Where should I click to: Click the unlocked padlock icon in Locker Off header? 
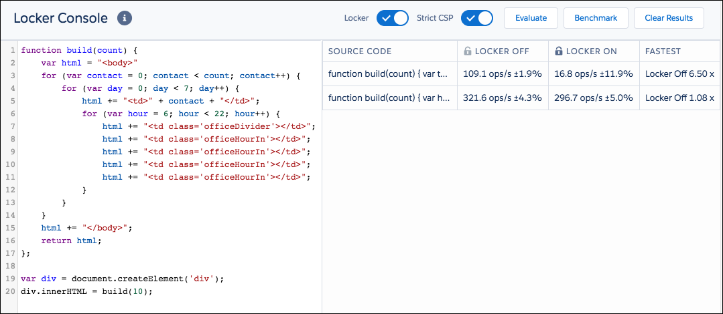[x=467, y=51]
